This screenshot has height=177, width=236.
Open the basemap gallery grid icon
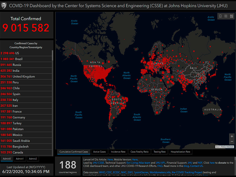pyautogui.click(x=231, y=16)
